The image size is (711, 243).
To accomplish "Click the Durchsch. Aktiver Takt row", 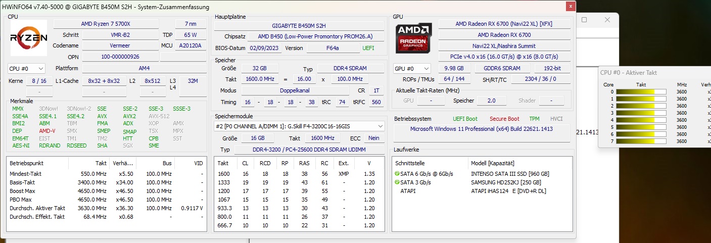I will point(107,208).
